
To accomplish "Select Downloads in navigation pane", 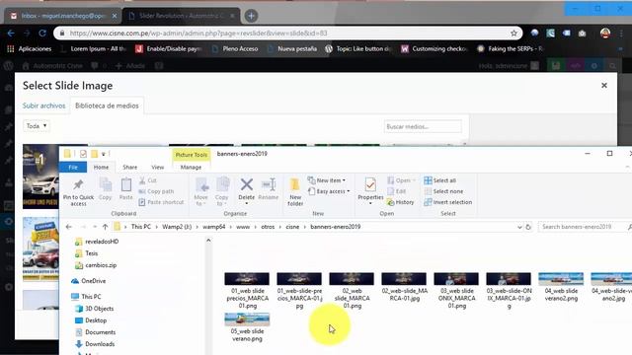I will coord(95,344).
